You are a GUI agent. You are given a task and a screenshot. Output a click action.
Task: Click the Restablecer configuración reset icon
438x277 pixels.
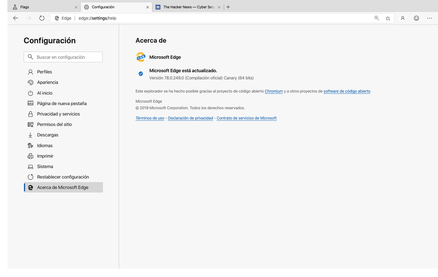click(x=30, y=177)
